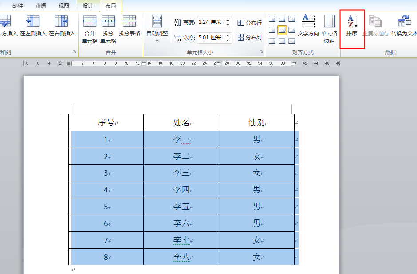Switch to the 设计 tab
The image size is (417, 274).
click(x=88, y=6)
